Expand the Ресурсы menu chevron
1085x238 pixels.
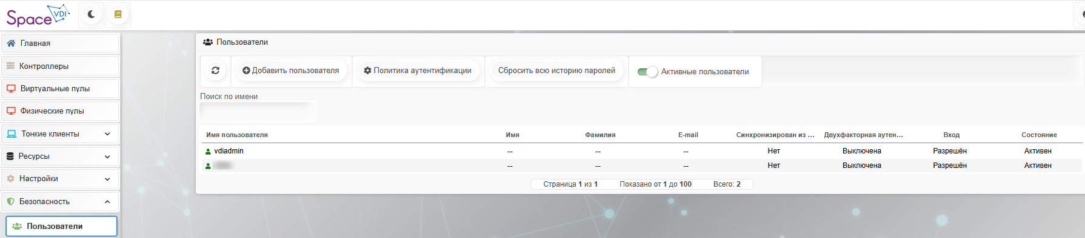[x=107, y=156]
